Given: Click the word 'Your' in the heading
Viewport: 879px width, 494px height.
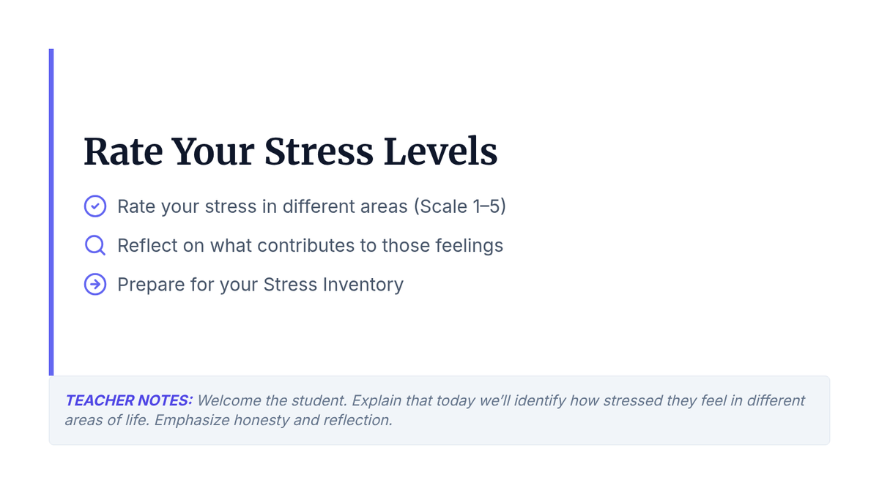Looking at the screenshot, I should [x=212, y=152].
